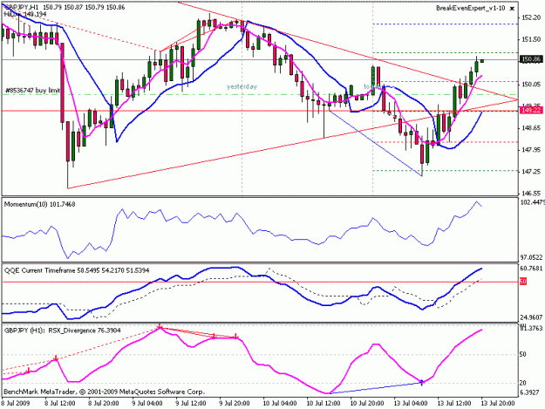Click the 97.0522 Momentum scale value

pos(531,257)
